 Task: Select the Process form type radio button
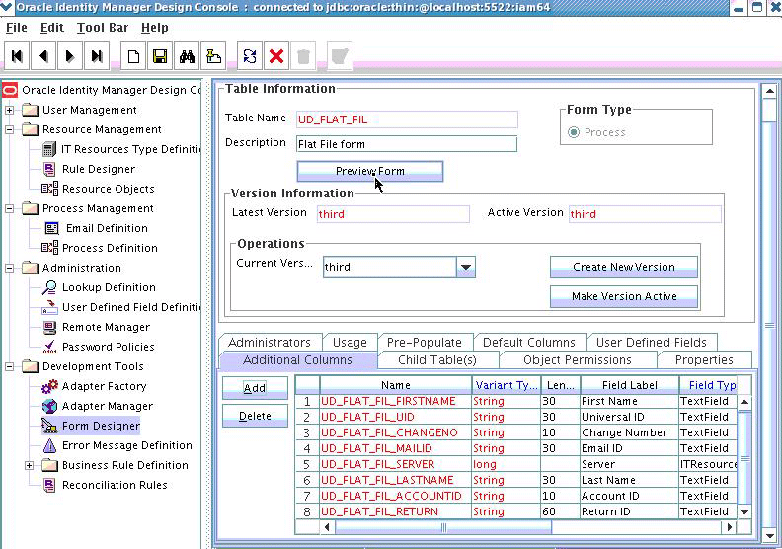573,132
